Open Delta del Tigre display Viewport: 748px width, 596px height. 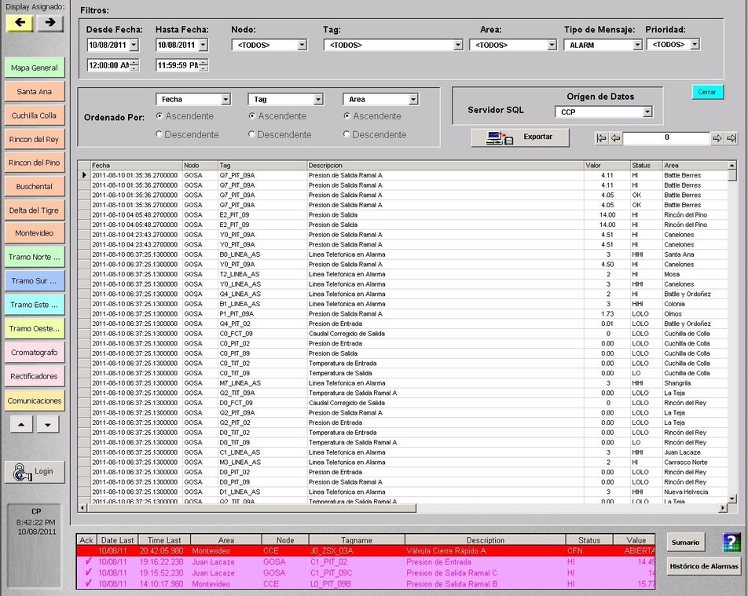click(35, 210)
